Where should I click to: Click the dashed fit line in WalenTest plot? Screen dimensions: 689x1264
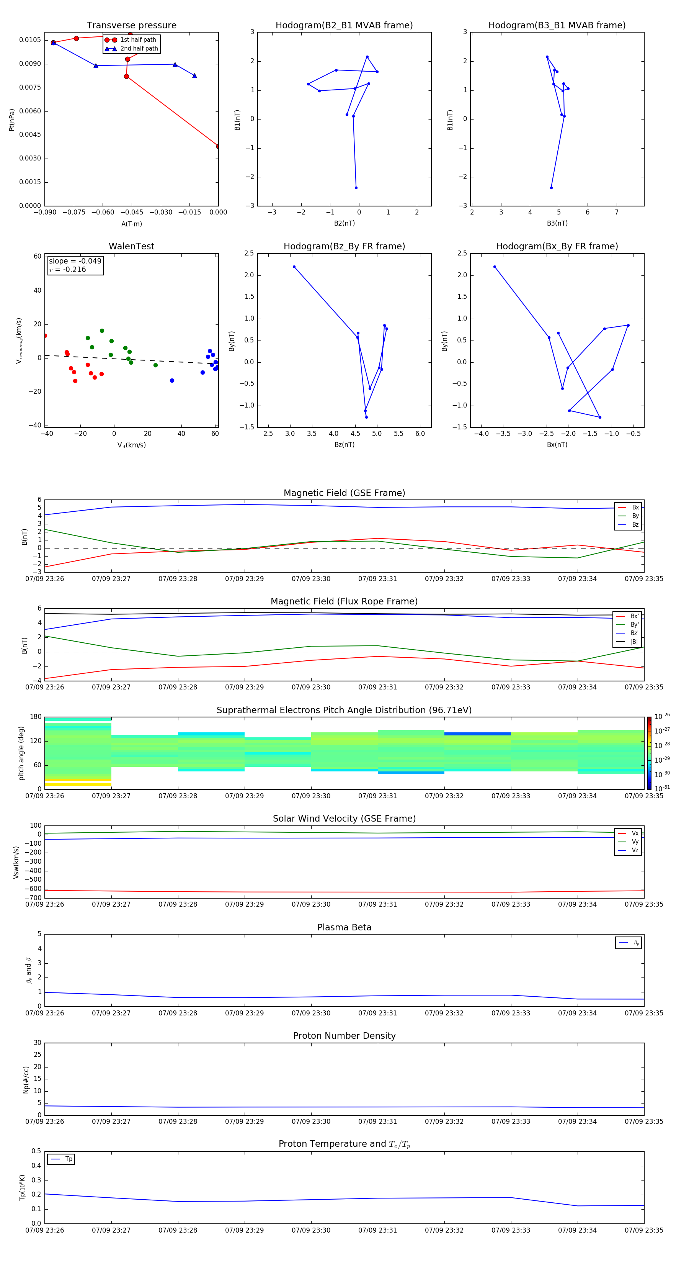point(131,360)
